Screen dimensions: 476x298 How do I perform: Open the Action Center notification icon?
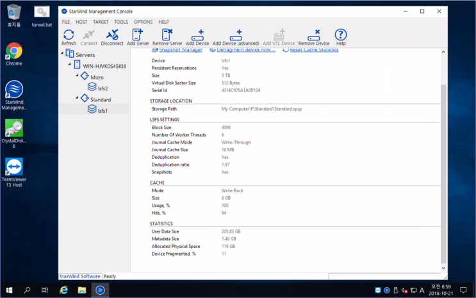463,290
